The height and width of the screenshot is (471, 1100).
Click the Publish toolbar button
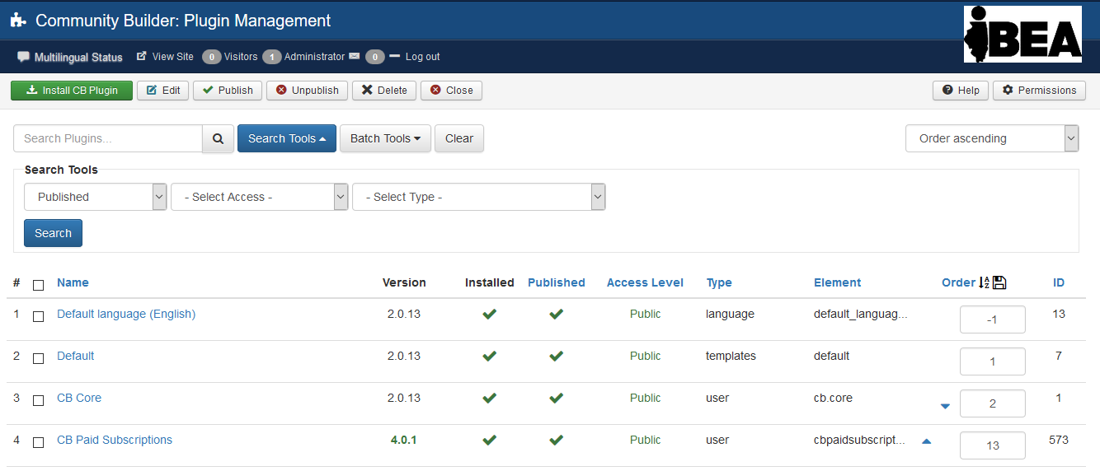[228, 91]
